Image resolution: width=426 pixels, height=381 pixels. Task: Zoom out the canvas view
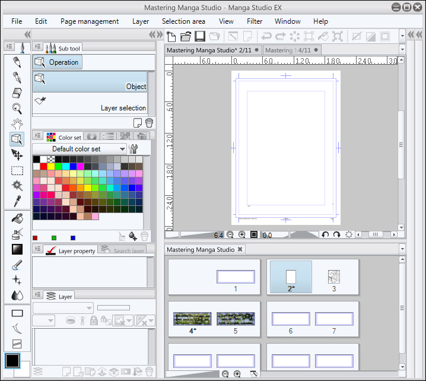pos(230,234)
